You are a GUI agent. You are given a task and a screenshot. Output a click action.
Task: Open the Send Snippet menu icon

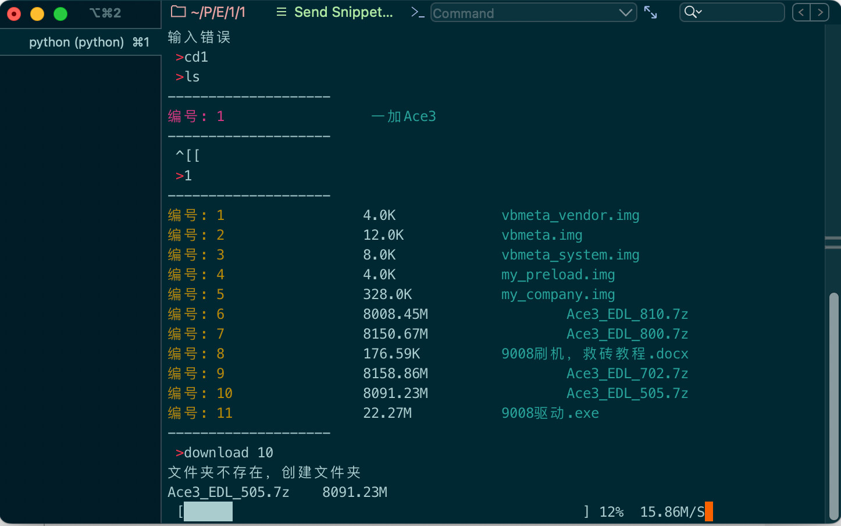(x=281, y=12)
